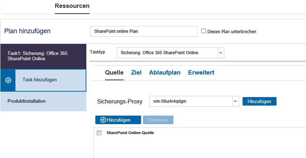
Task: Switch to the Ziel tab
Action: (136, 72)
